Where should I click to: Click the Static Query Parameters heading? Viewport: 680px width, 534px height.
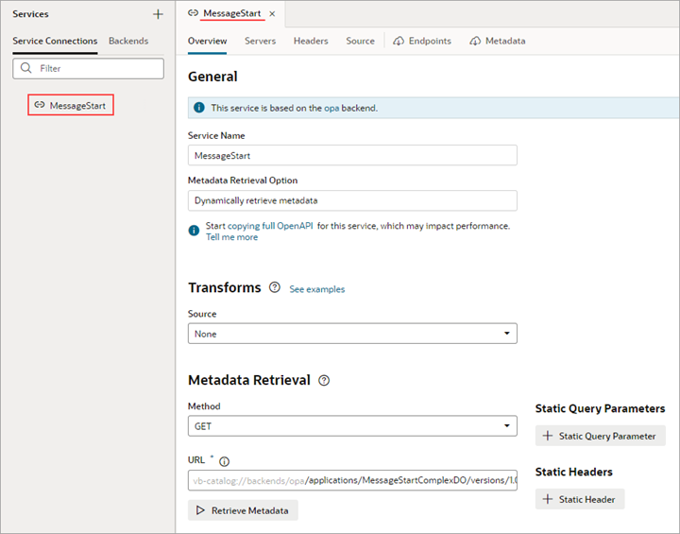point(601,408)
